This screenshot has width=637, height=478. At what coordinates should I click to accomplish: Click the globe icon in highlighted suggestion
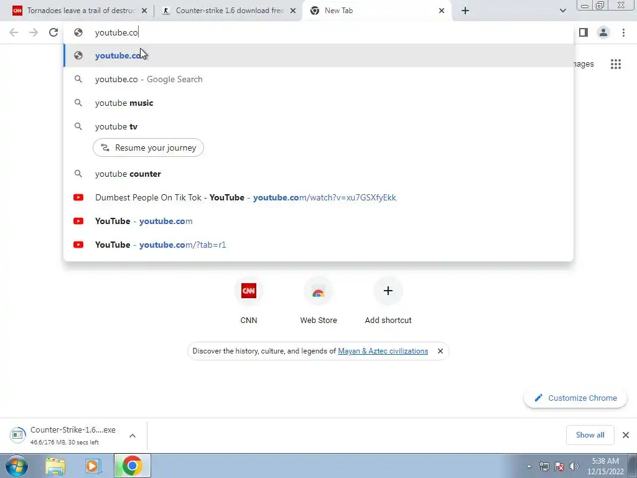[x=78, y=55]
